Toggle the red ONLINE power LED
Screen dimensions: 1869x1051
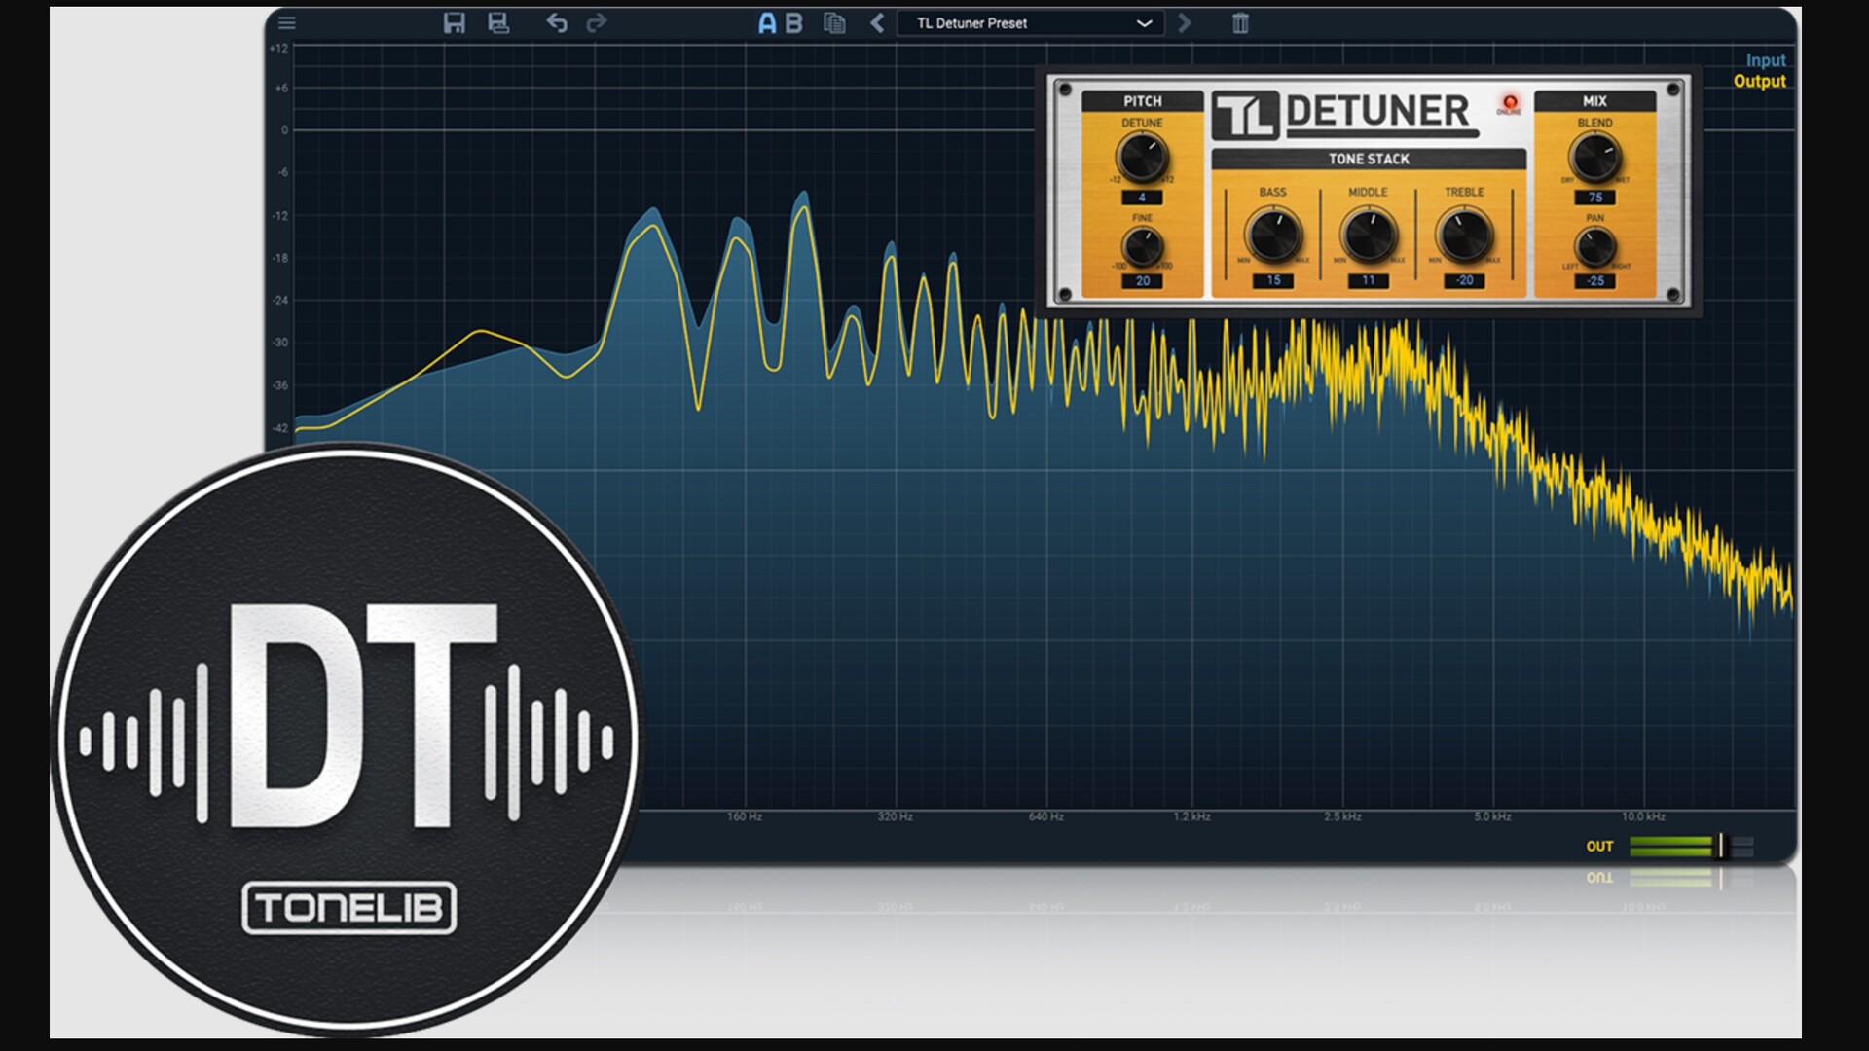pos(1510,102)
